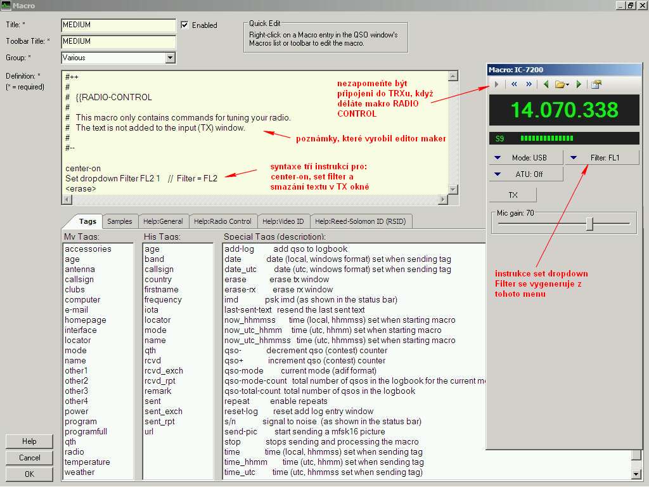The height and width of the screenshot is (487, 649).
Task: Click the double-right arrows tune up icon
Action: 529,84
